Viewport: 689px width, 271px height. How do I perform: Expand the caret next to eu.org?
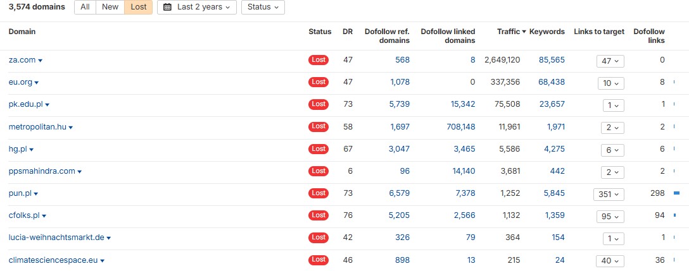tap(37, 83)
